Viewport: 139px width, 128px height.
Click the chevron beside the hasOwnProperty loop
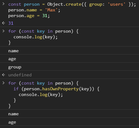point(3,83)
